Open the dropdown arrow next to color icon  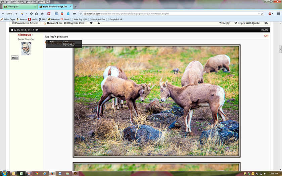point(27,14)
